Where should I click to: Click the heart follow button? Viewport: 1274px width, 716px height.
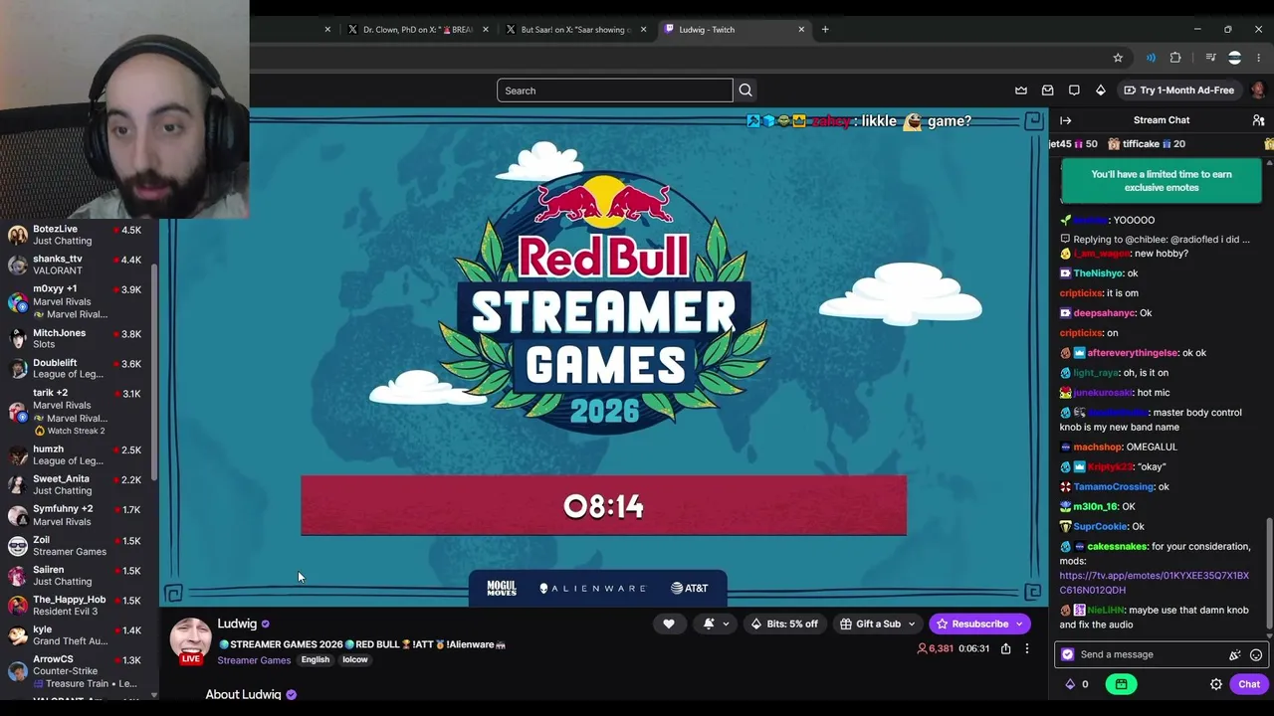pyautogui.click(x=669, y=624)
